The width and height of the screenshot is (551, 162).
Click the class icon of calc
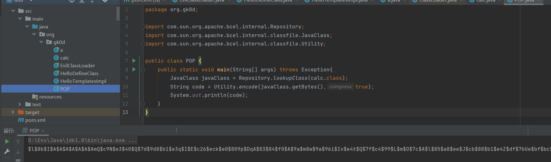56,58
